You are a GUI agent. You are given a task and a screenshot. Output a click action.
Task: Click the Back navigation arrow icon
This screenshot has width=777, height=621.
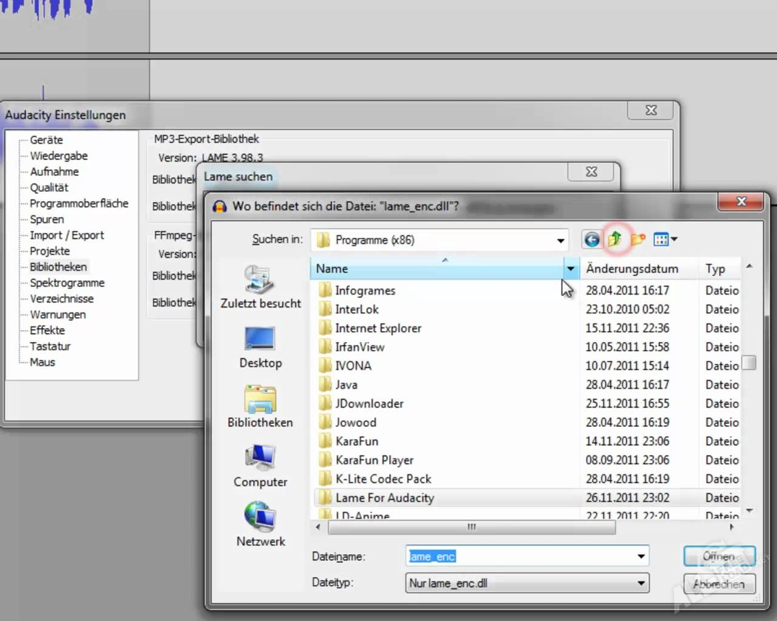(x=592, y=240)
